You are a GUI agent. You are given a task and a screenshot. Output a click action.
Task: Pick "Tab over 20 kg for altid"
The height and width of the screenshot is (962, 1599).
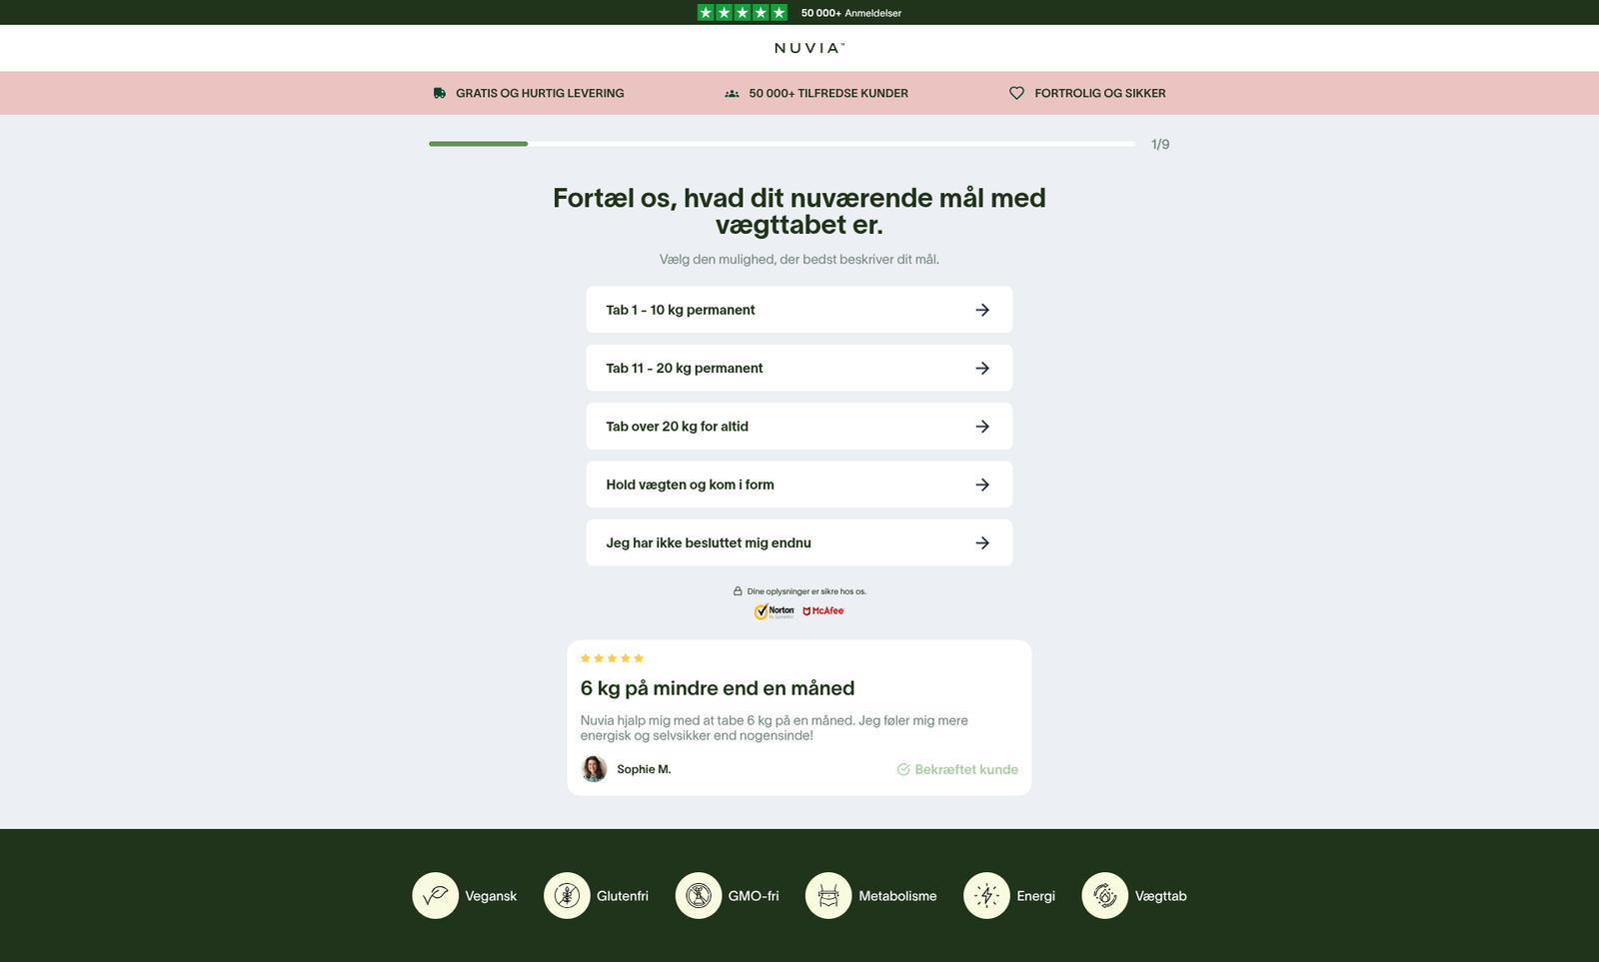(x=799, y=427)
